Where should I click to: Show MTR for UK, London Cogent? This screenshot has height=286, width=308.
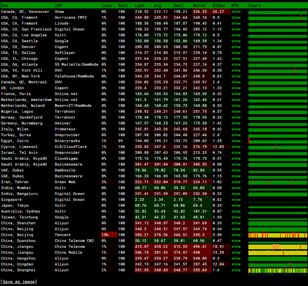pos(236,88)
